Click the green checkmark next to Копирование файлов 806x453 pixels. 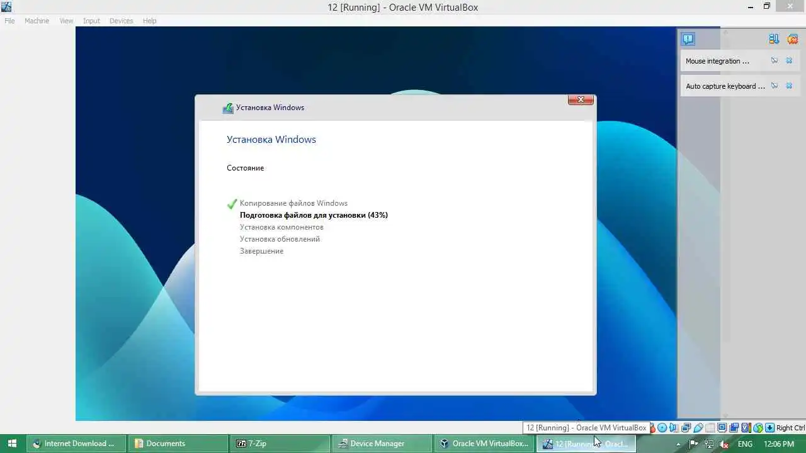[x=232, y=204]
